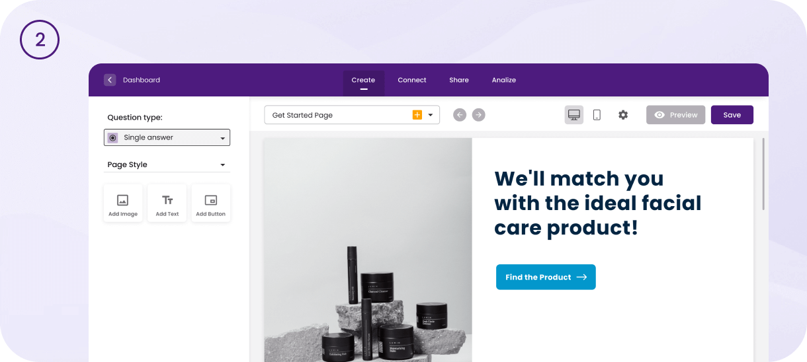Open settings gear in toolbar
This screenshot has height=362, width=807.
coord(623,115)
